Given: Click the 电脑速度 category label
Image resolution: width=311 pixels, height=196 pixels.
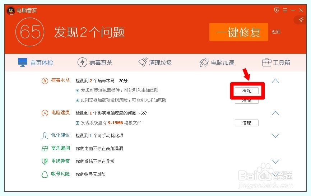Looking at the screenshot, I should tap(60, 113).
